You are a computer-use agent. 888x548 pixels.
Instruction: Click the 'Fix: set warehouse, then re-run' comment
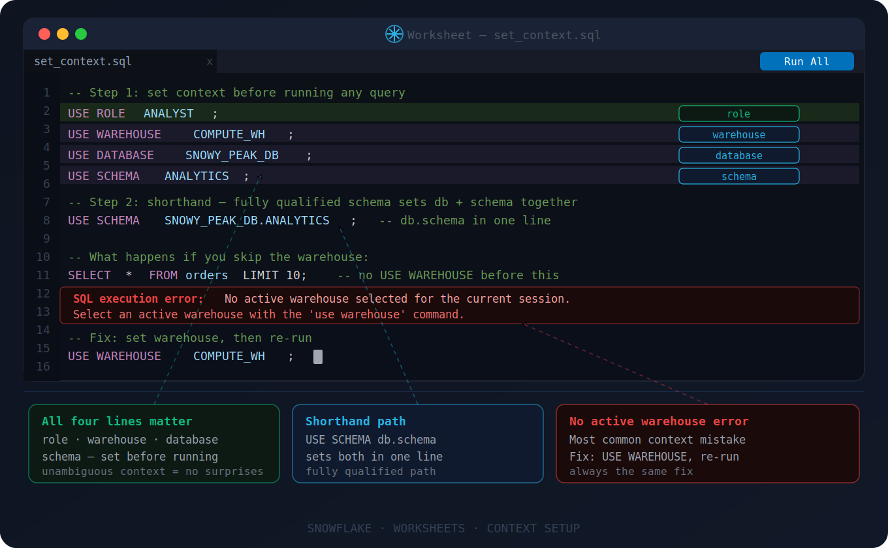pyautogui.click(x=190, y=338)
